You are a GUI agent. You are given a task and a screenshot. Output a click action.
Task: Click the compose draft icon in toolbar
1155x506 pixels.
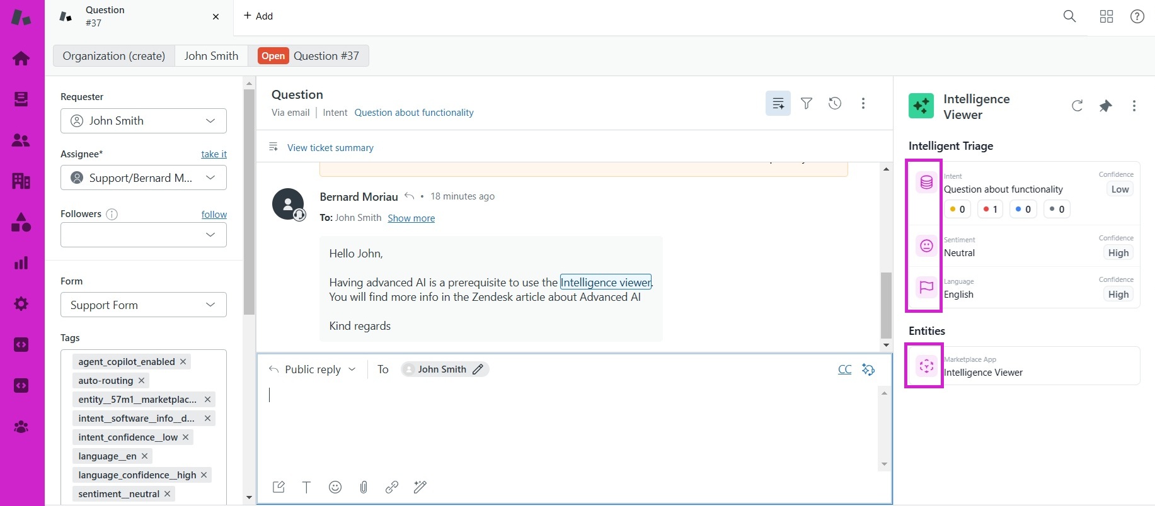(x=279, y=487)
